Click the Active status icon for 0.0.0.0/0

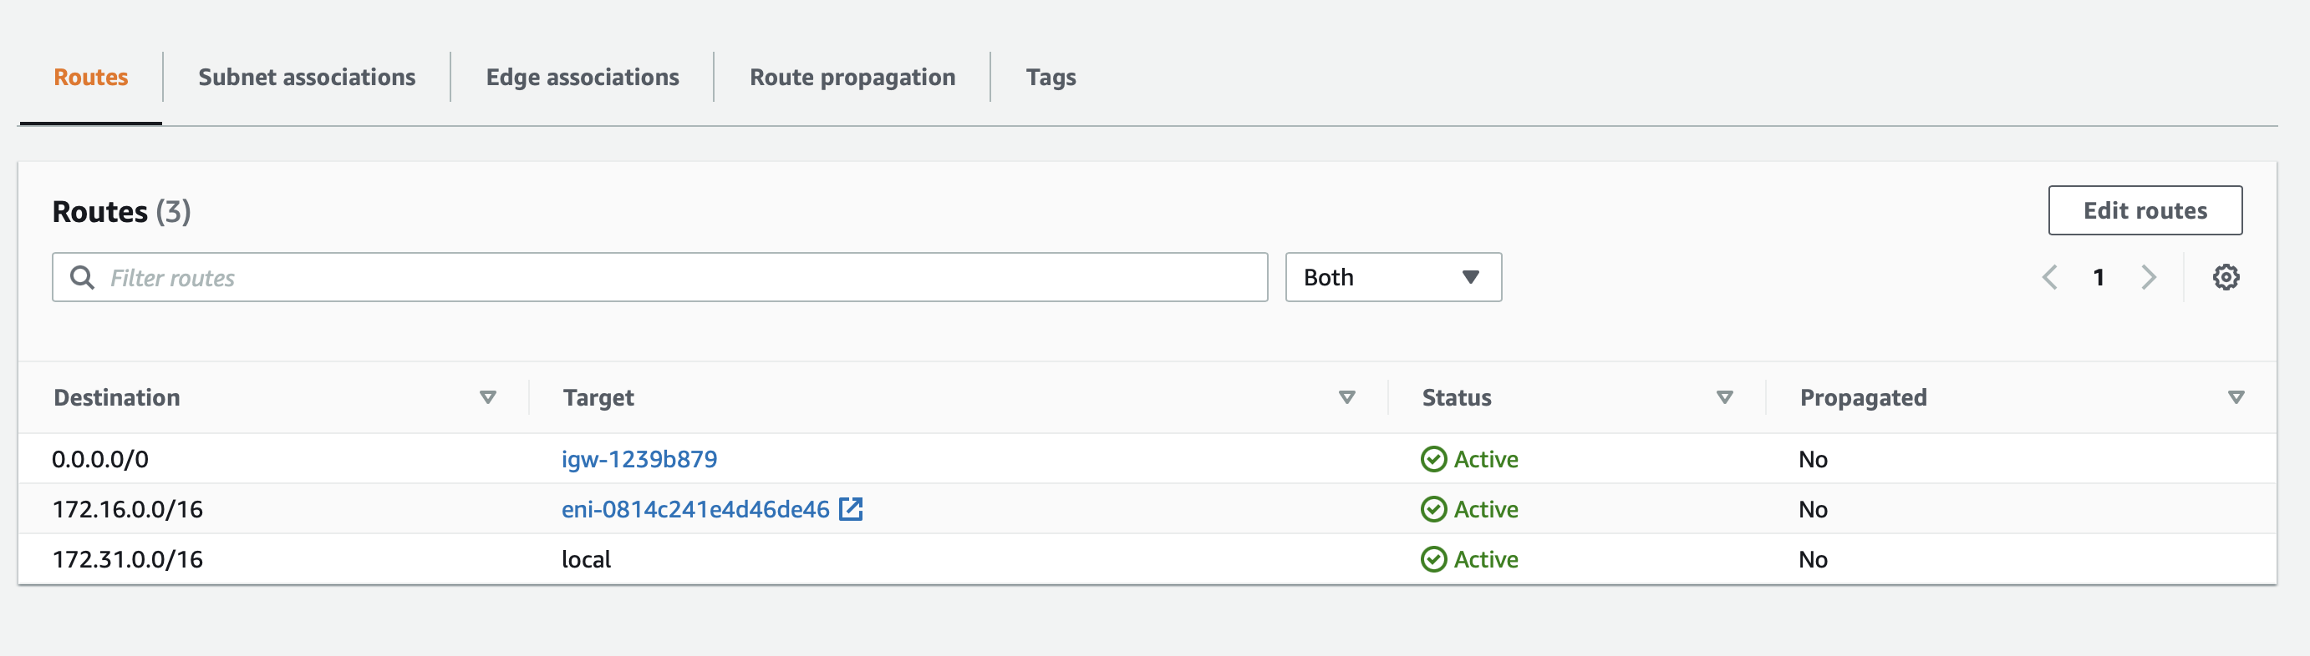(x=1433, y=459)
